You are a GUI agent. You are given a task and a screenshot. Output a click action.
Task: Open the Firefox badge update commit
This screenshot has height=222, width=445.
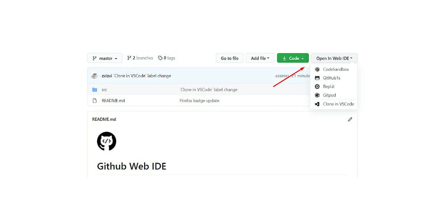click(x=199, y=100)
